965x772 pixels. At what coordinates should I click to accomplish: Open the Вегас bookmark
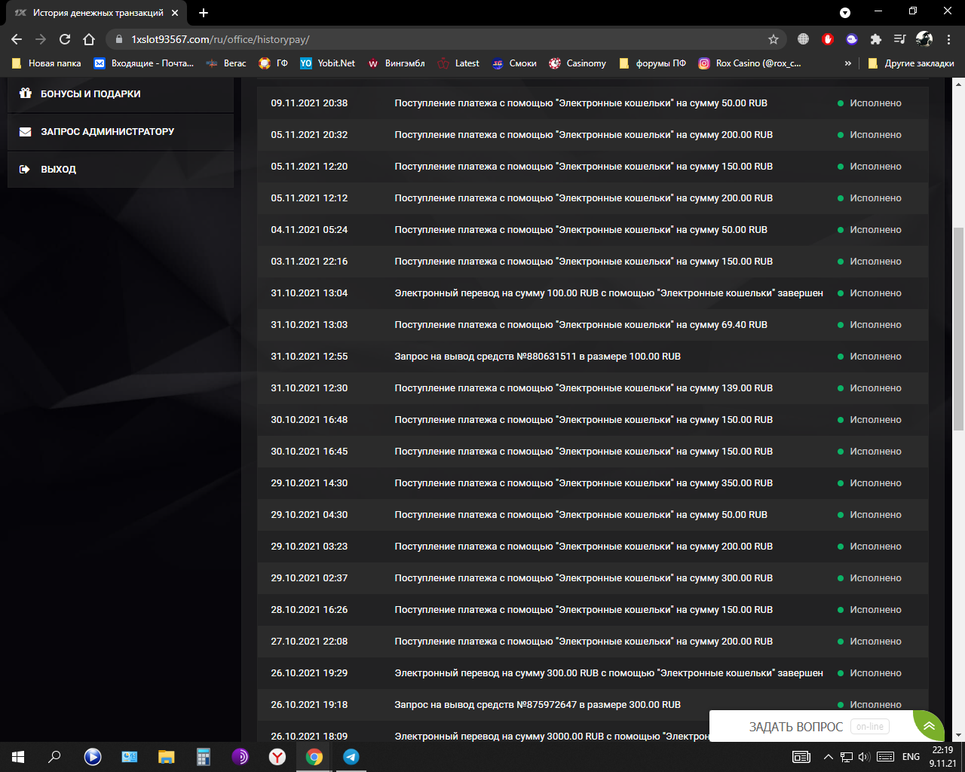226,63
